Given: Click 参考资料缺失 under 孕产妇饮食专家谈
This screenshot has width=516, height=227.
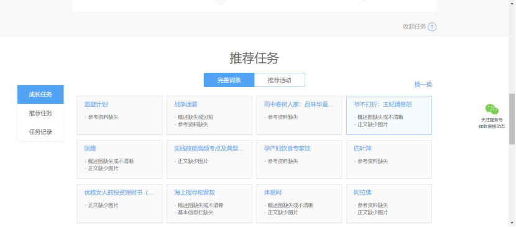Looking at the screenshot, I should 283,161.
